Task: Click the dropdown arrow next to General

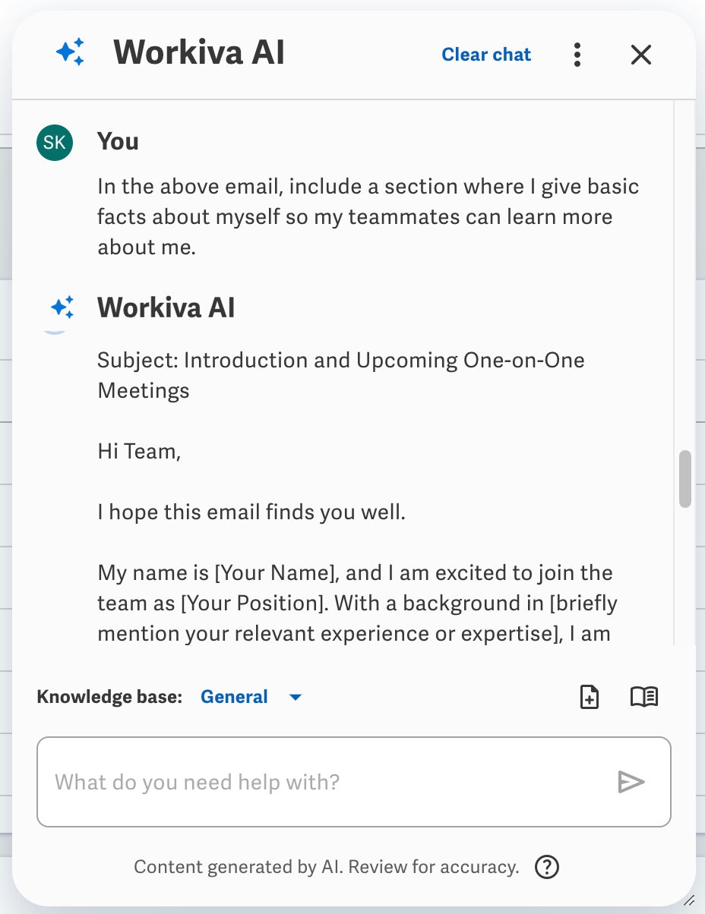Action: click(296, 697)
